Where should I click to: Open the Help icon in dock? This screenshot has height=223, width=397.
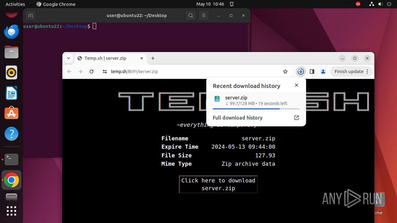pos(11,134)
